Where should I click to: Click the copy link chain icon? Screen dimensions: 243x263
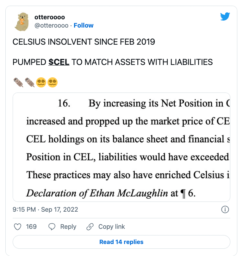point(90,227)
